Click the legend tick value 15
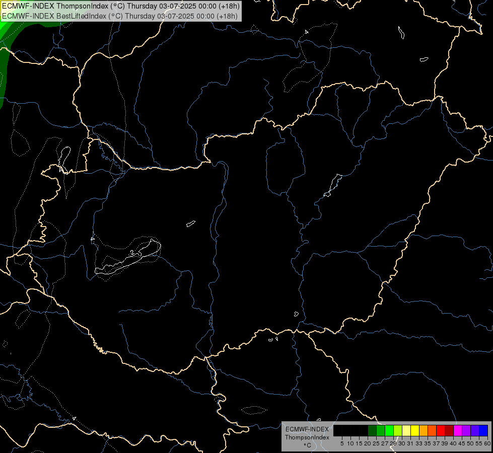493x453 pixels. (x=359, y=443)
